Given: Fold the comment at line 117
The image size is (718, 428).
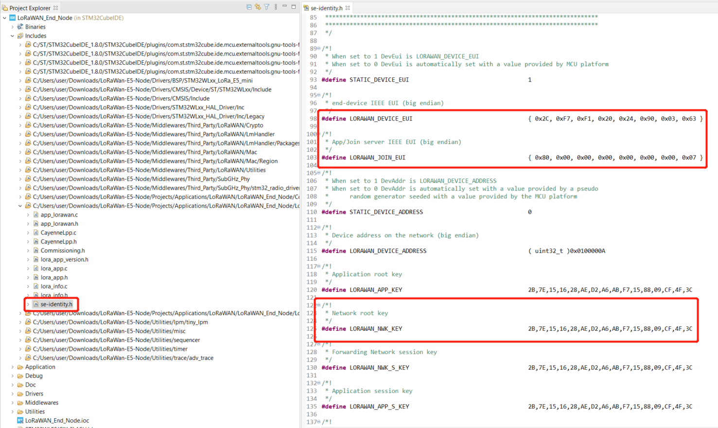Looking at the screenshot, I should (x=319, y=267).
